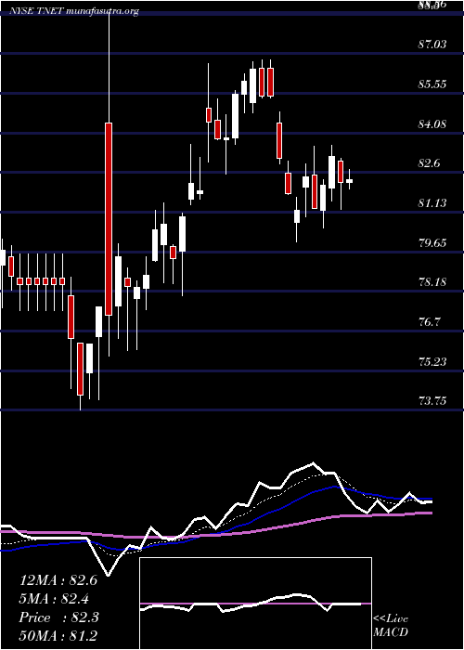464x650 pixels.
Task: Click inside the Live MACD inset chart
Action: pos(255,604)
